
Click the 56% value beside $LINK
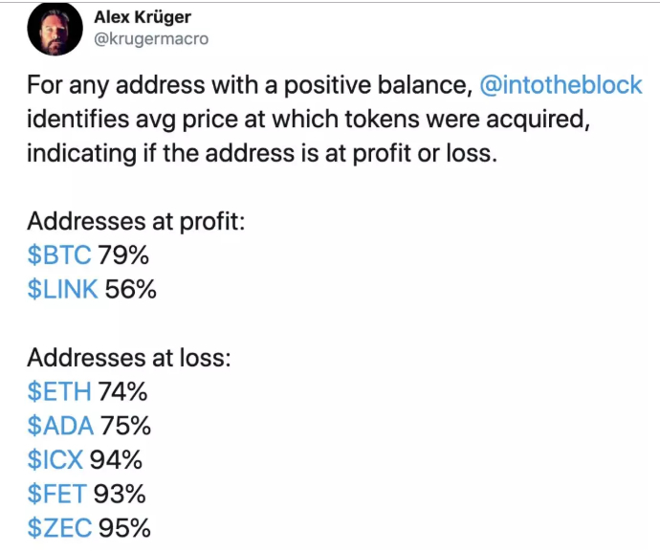(x=130, y=289)
